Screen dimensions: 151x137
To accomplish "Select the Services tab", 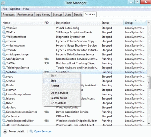I will pyautogui.click(x=90, y=14).
